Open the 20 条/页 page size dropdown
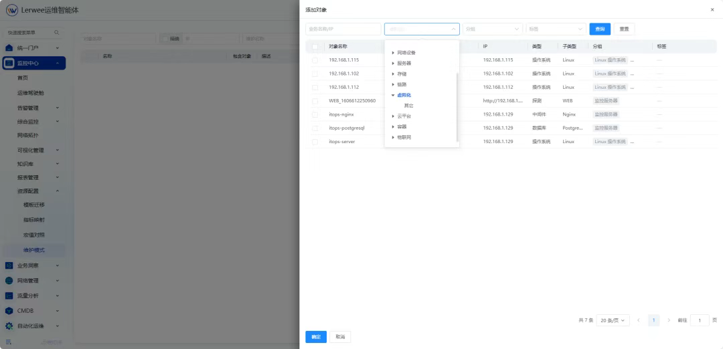 (x=614, y=320)
